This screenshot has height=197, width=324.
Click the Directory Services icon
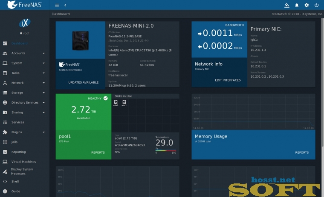(x=5, y=102)
